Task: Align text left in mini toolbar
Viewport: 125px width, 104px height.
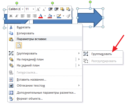Action: click(x=23, y=16)
